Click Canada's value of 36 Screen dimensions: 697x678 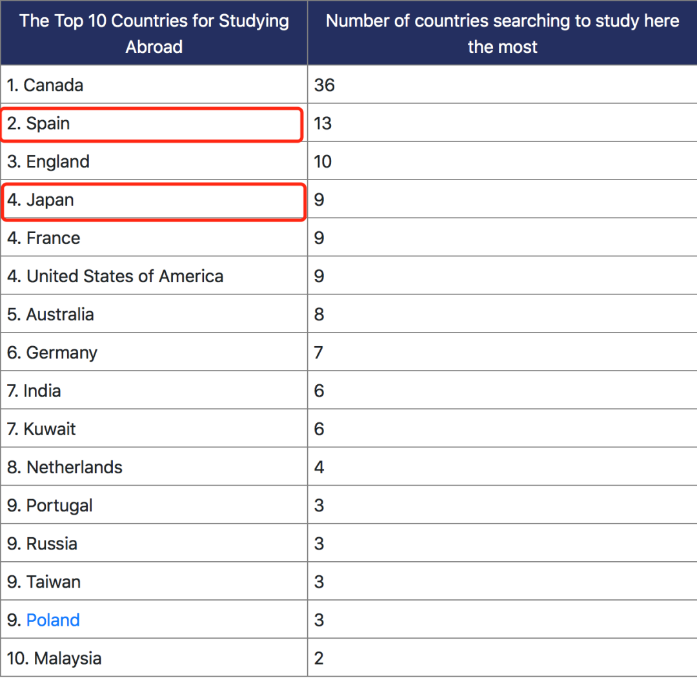pyautogui.click(x=325, y=85)
